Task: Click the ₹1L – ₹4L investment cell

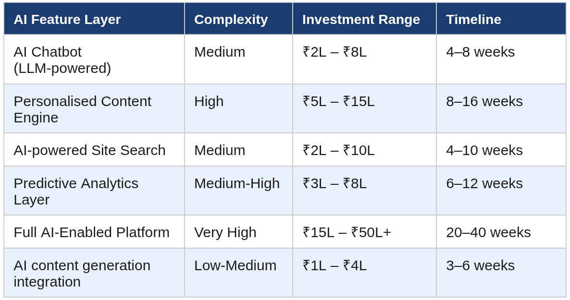Action: (x=335, y=265)
